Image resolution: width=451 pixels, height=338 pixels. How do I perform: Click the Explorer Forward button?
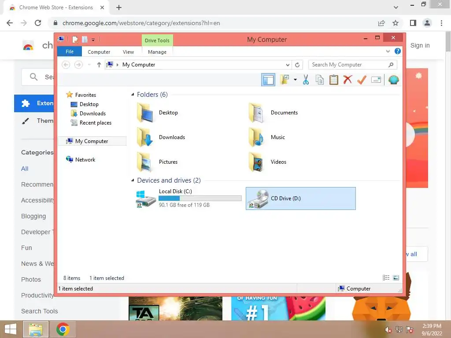point(78,65)
